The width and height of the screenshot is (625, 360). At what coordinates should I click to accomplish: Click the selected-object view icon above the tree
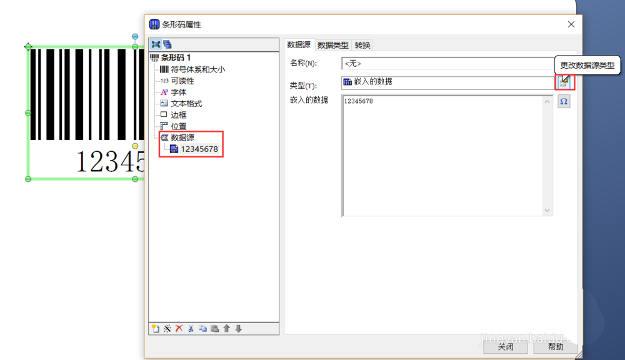(x=156, y=44)
